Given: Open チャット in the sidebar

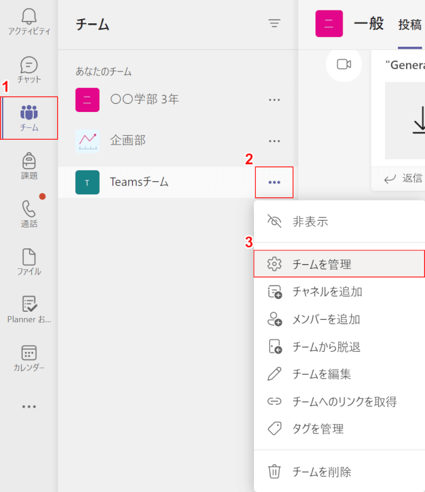Looking at the screenshot, I should coord(29,69).
